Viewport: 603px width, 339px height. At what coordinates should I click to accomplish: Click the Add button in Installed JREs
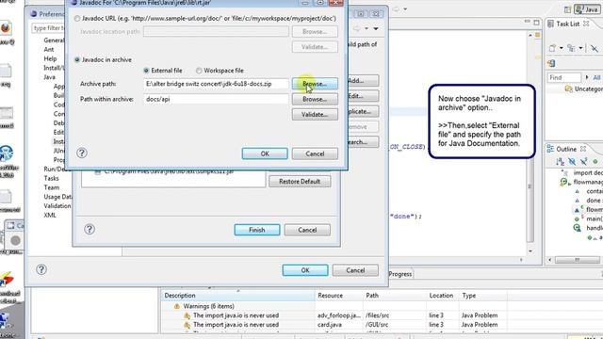click(x=362, y=80)
